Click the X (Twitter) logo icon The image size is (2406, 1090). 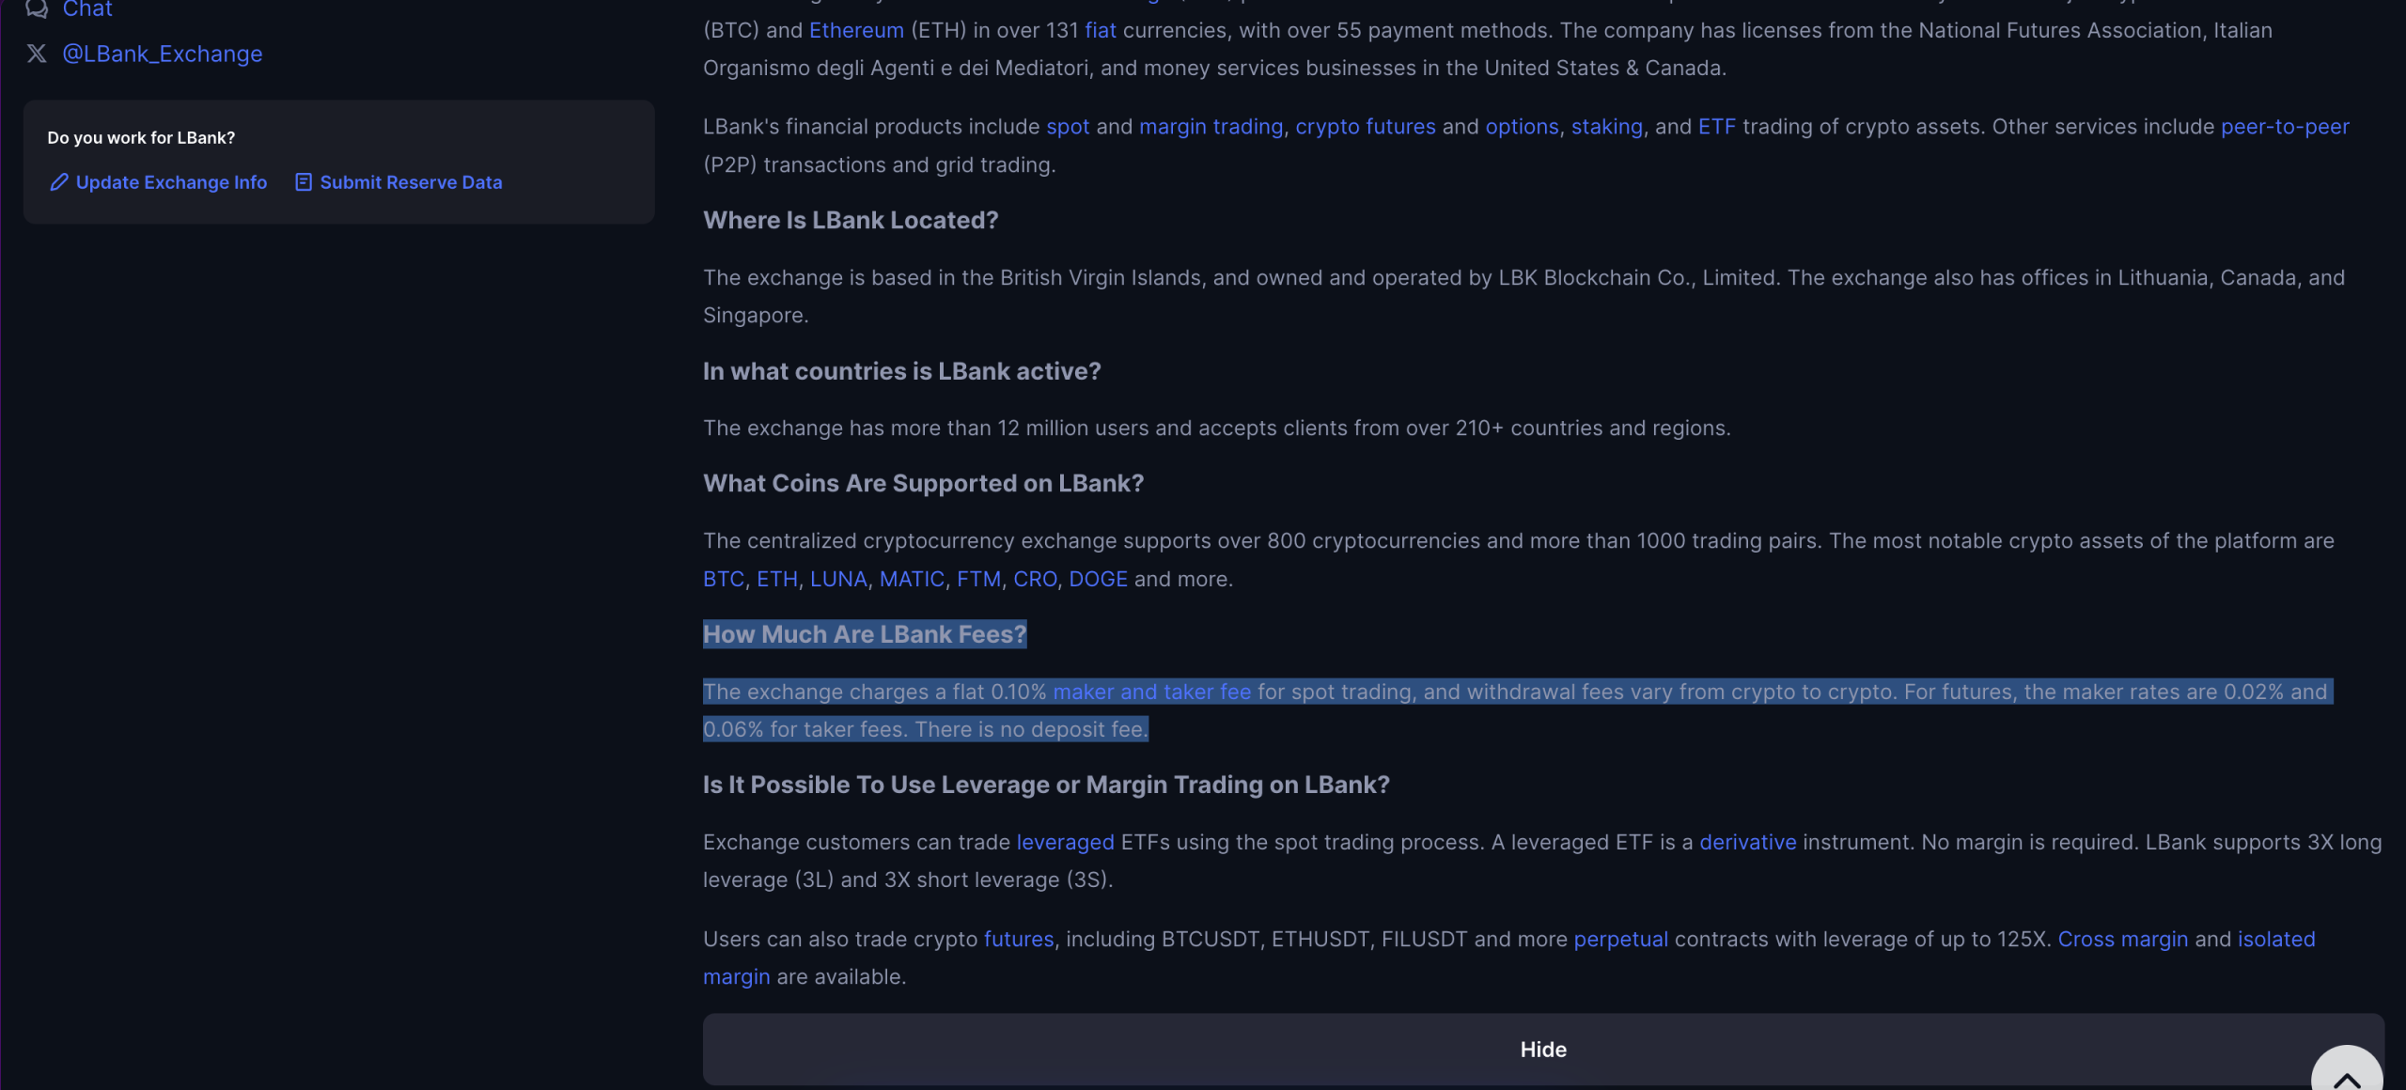pyautogui.click(x=37, y=54)
